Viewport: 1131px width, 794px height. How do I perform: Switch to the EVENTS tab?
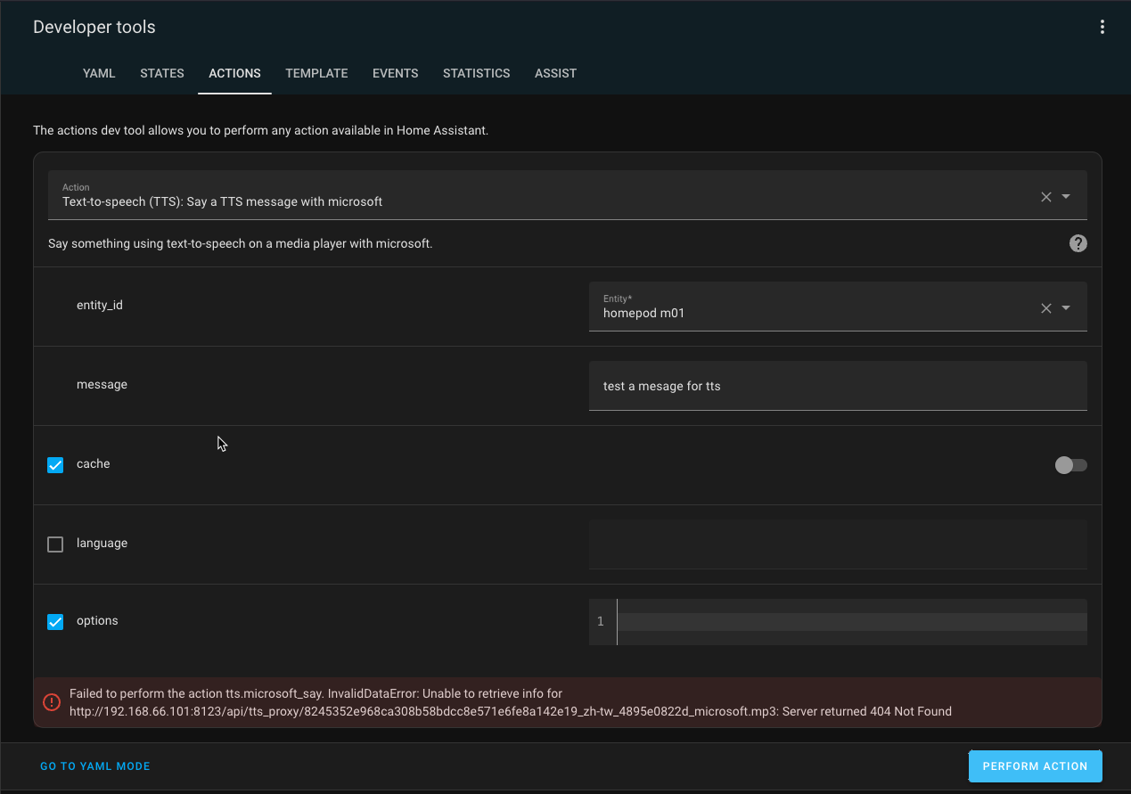coord(395,73)
